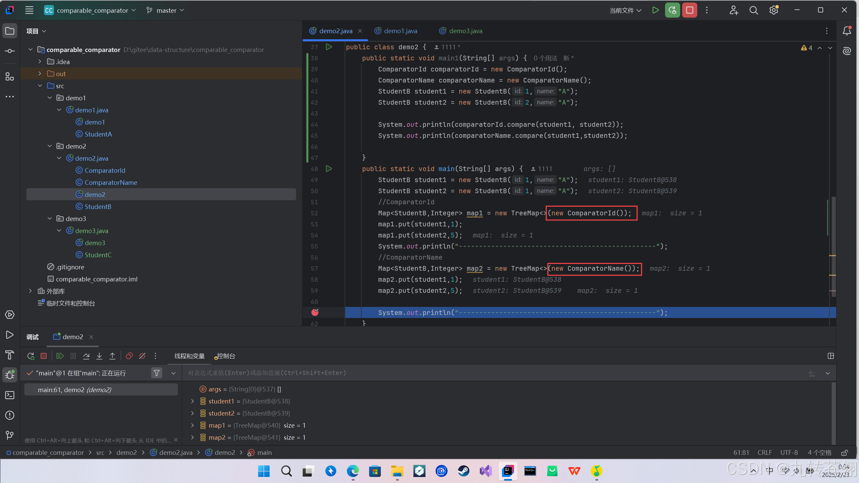Click the red Stop button in the top toolbar
The width and height of the screenshot is (859, 483).
[690, 10]
